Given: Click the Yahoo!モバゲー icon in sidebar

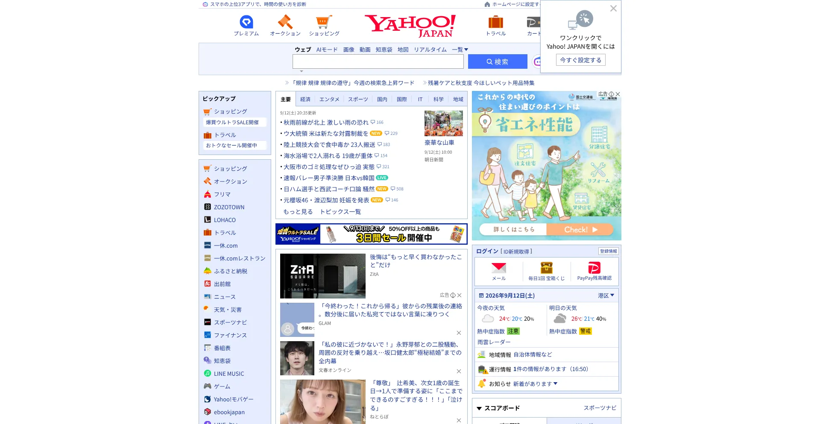Looking at the screenshot, I should click(208, 399).
